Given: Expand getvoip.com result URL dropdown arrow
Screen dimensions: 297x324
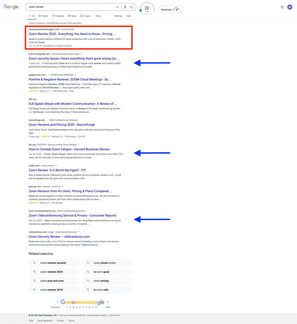Looking at the screenshot, I should (x=63, y=187).
